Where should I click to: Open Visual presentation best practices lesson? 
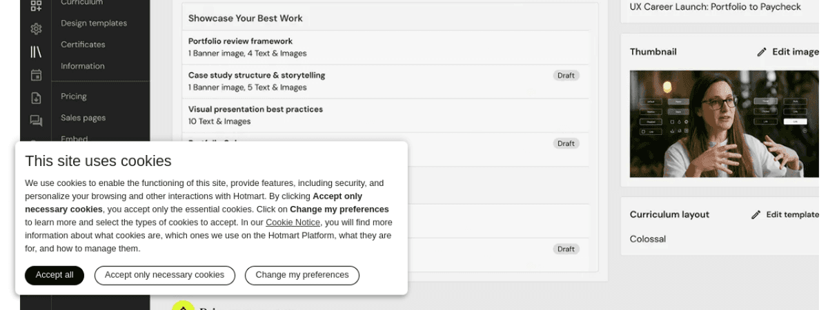(x=255, y=110)
